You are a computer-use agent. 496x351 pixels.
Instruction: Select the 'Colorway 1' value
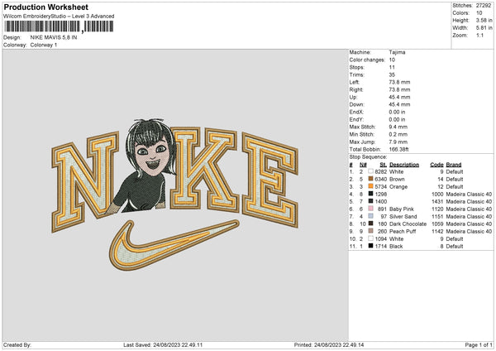[x=44, y=45]
